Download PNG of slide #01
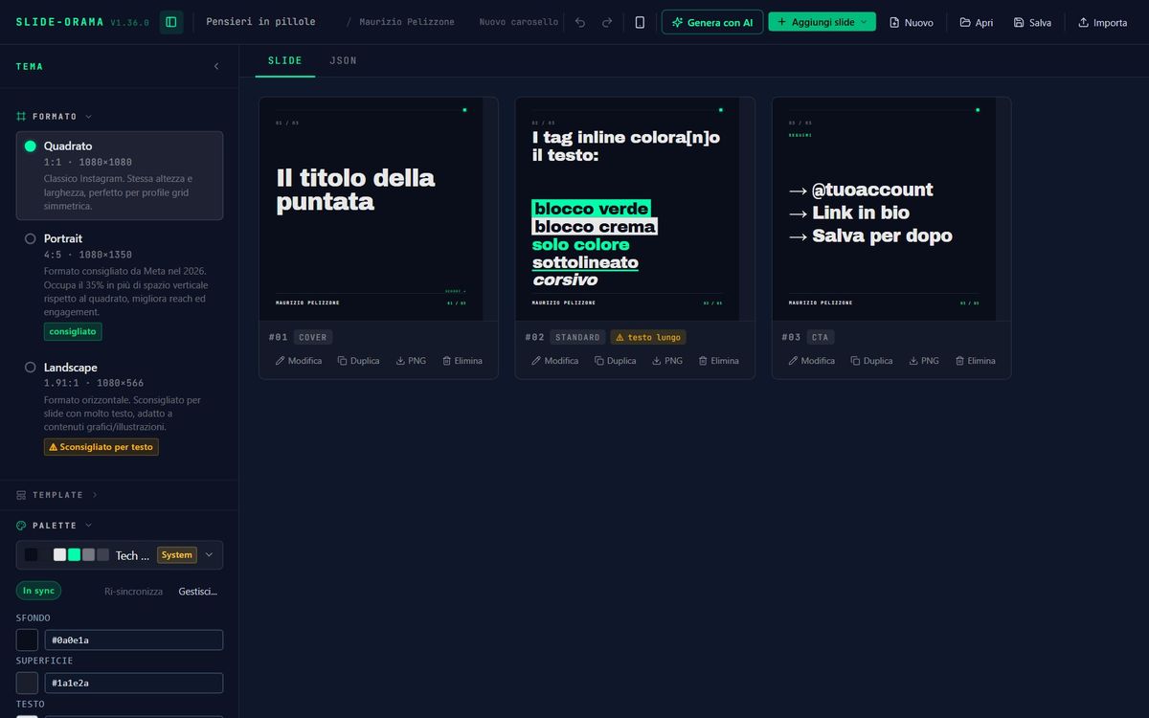The width and height of the screenshot is (1149, 718). [x=410, y=361]
